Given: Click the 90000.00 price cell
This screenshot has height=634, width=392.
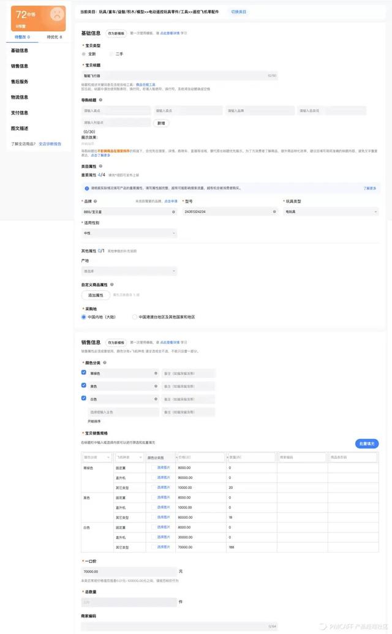Looking at the screenshot, I should [201, 478].
